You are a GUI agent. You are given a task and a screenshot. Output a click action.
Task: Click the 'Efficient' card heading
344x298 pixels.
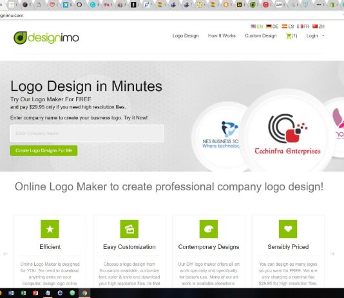[50, 247]
